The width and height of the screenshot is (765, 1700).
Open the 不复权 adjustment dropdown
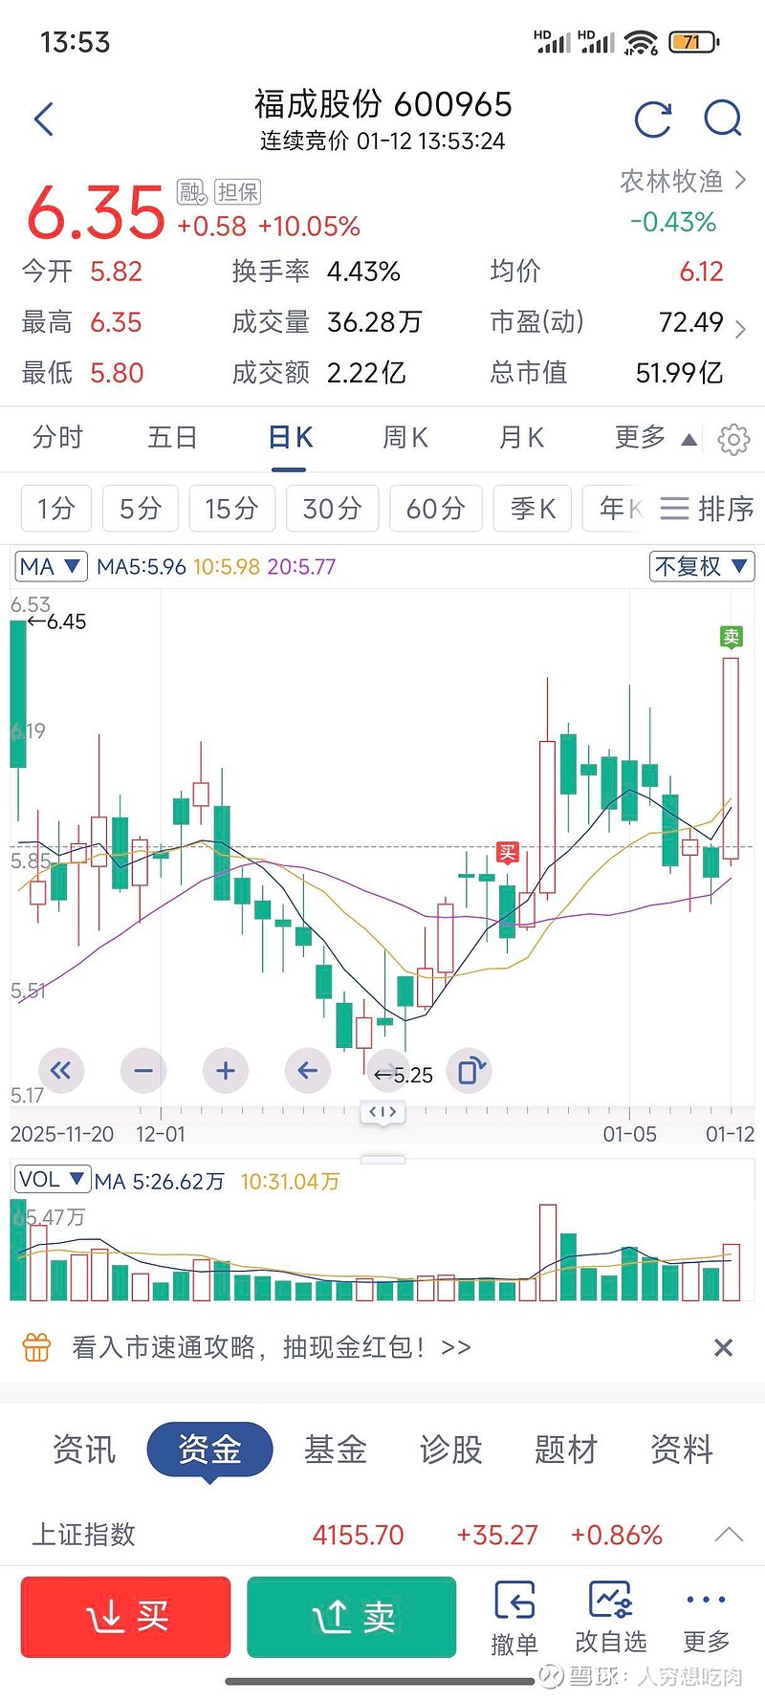tap(701, 567)
